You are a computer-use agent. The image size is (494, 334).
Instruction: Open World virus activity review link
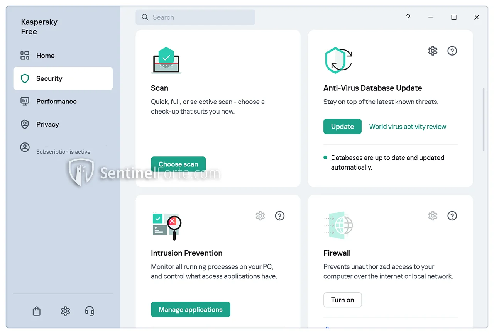click(408, 127)
